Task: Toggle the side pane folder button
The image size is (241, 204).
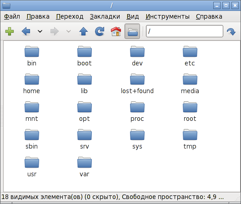Action: coord(132,31)
